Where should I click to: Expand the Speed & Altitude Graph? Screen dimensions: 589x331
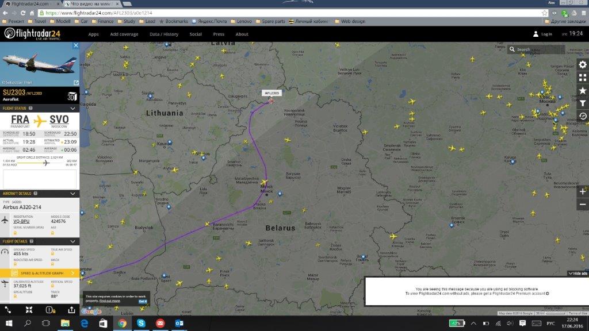(x=40, y=273)
